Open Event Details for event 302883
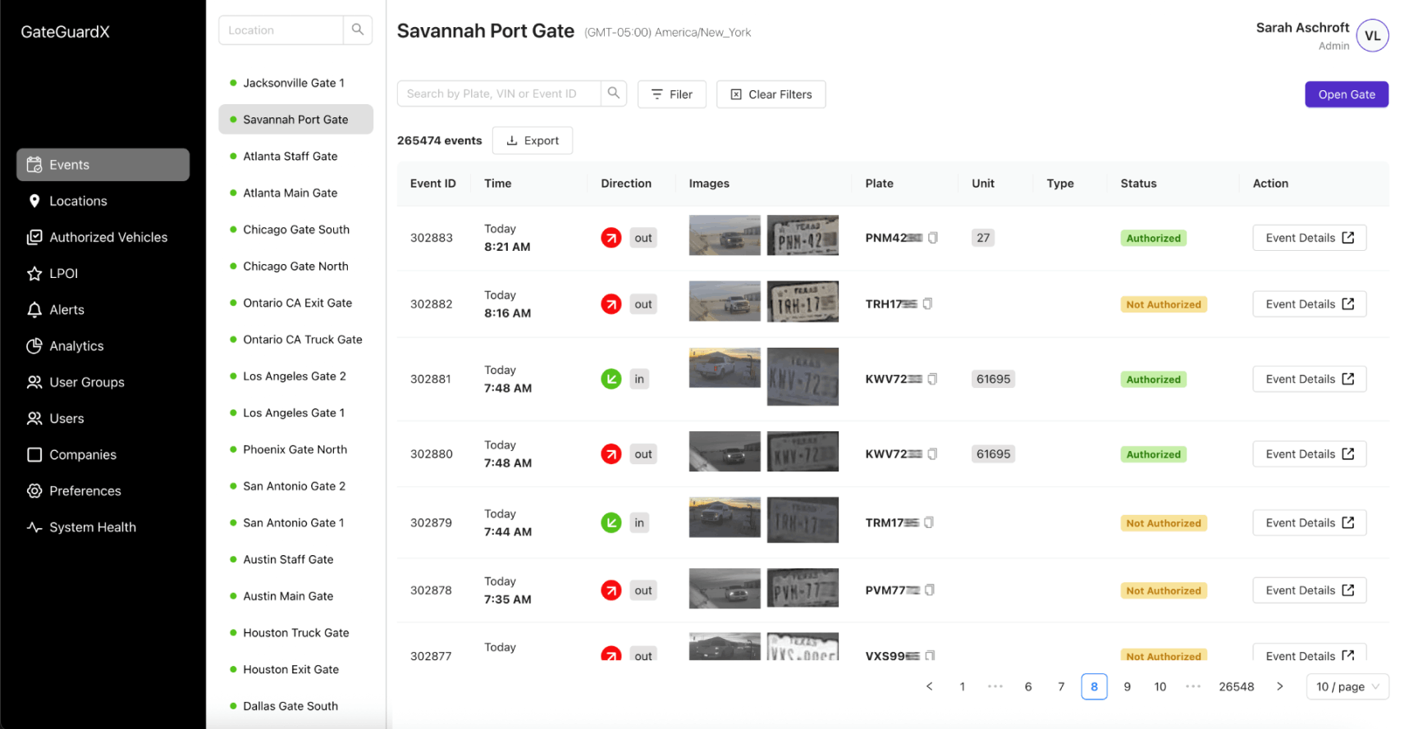This screenshot has width=1409, height=729. 1309,238
